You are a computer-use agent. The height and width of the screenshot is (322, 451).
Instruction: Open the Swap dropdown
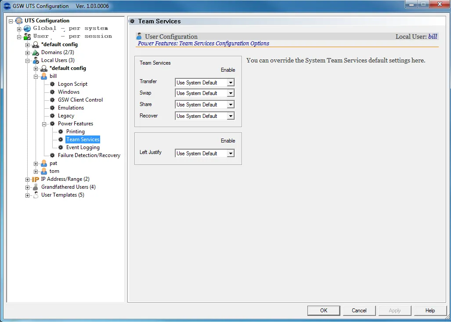[231, 93]
